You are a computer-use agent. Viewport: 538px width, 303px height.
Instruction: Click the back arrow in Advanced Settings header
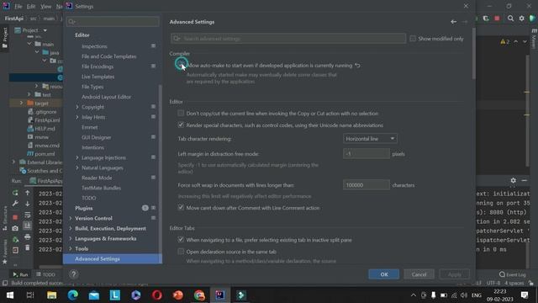pos(454,22)
